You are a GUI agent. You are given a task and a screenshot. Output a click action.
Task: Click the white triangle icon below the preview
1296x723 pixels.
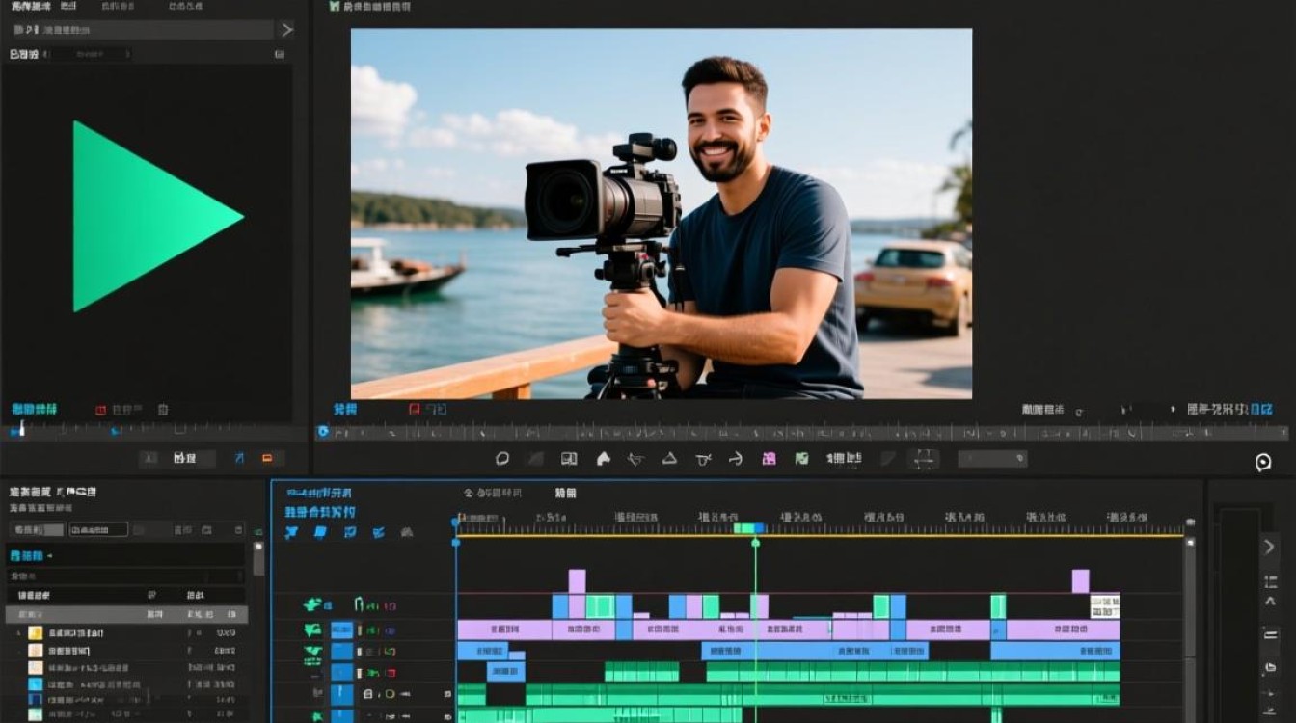click(669, 459)
